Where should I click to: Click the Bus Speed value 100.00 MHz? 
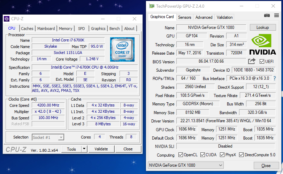[48, 118]
